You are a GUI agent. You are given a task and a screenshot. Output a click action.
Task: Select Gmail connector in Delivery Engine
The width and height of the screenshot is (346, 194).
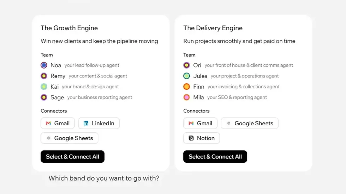point(200,123)
